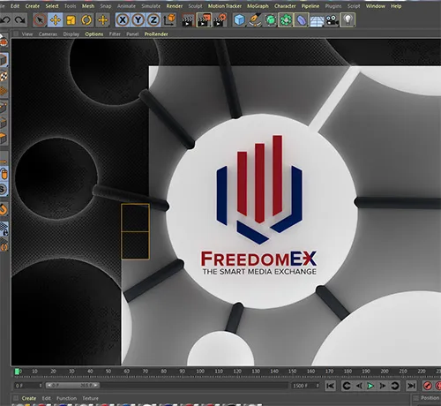Select Polygons mode cube icon

tap(4, 139)
